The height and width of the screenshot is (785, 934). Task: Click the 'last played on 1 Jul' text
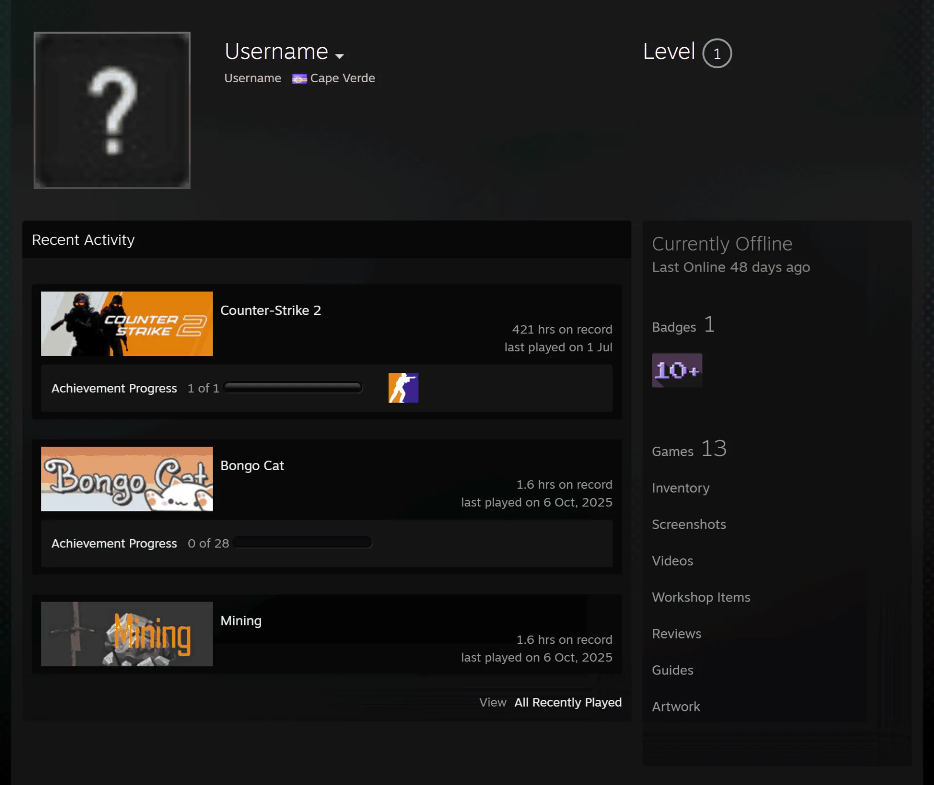point(558,347)
